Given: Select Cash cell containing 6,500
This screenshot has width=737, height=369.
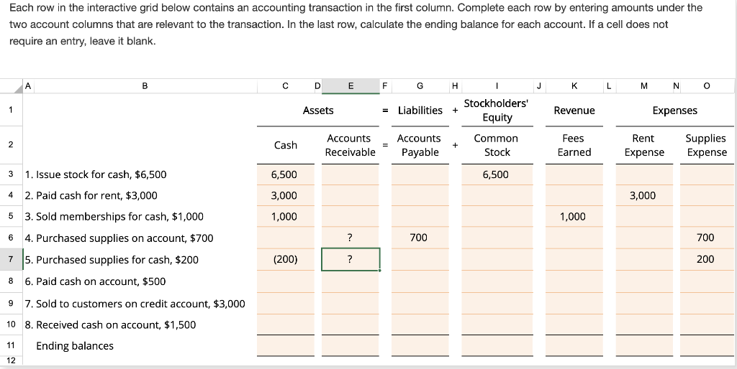Looking at the screenshot, I should [285, 174].
